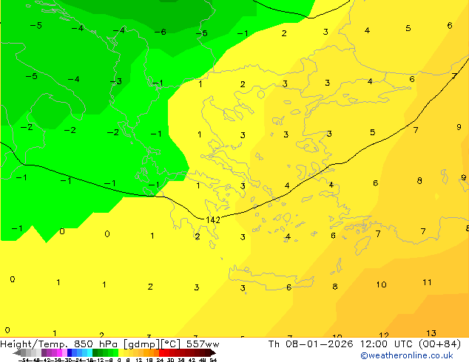Click the bright red legend swatch at 24
Screen dimensions: 469x362
click(161, 352)
